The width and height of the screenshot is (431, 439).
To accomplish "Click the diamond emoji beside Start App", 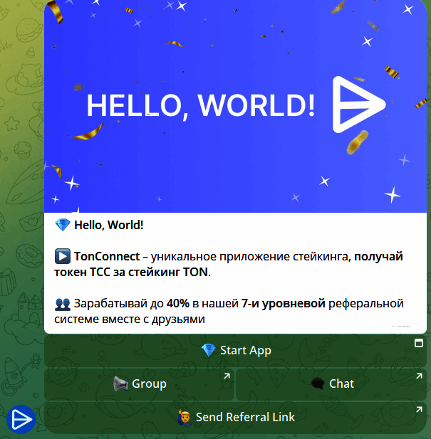I will (209, 350).
